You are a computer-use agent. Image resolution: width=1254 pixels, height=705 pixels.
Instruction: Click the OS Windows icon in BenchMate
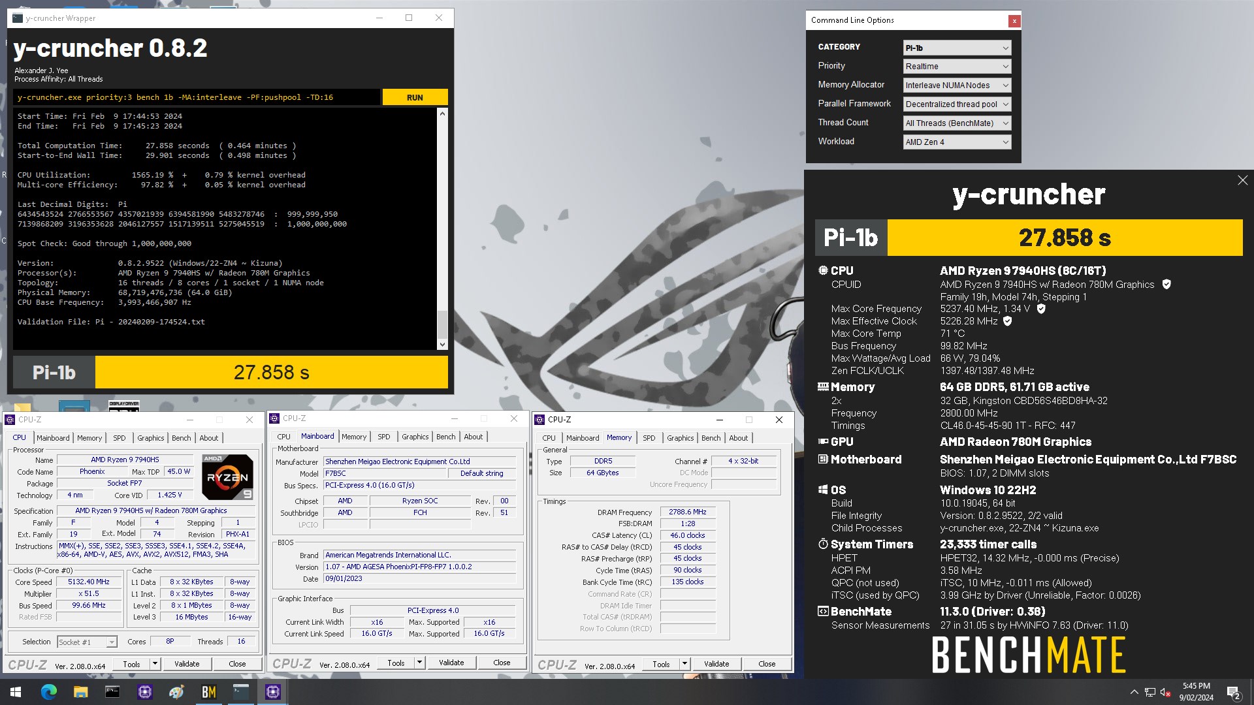(x=823, y=490)
